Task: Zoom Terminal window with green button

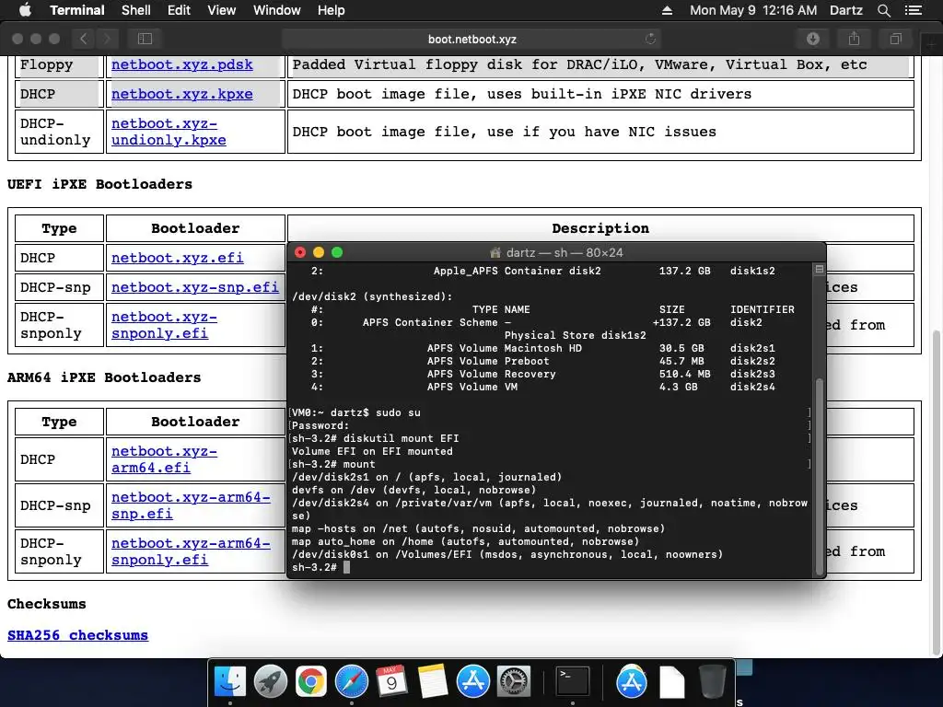Action: click(x=337, y=252)
